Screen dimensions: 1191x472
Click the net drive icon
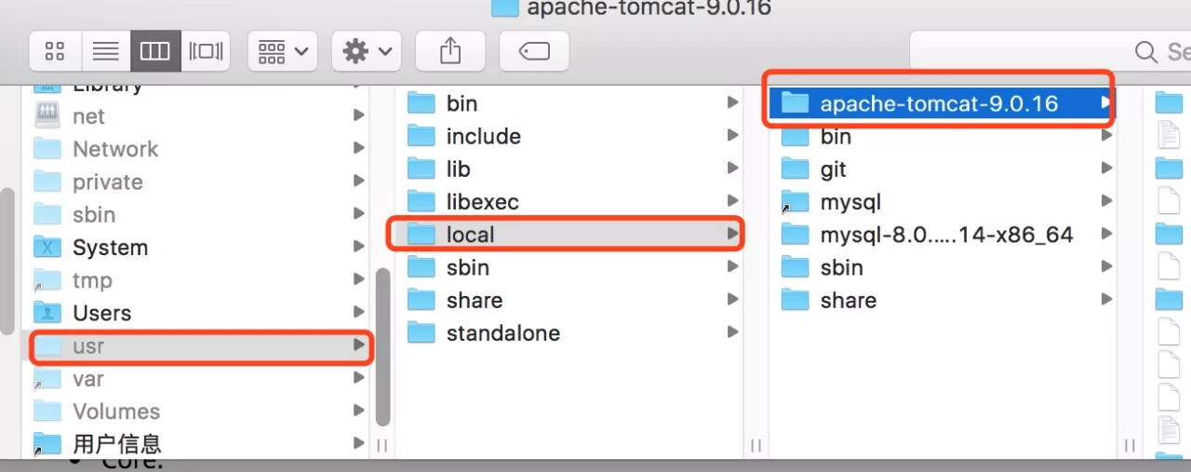pos(47,115)
